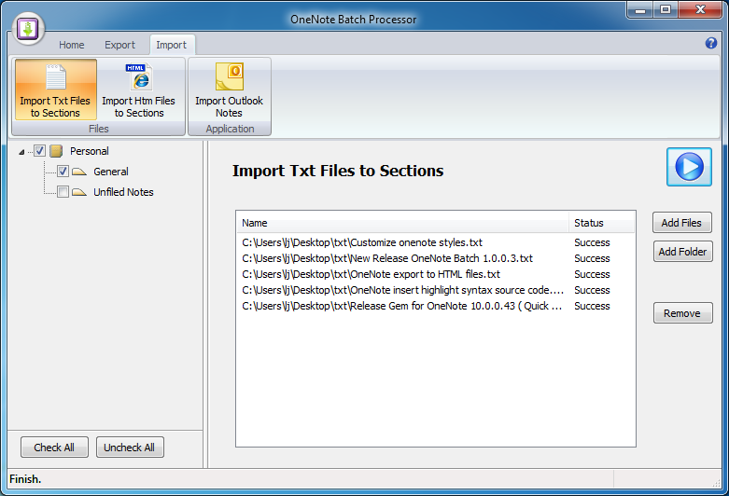Minimize the OneNote Batch Processor window
The height and width of the screenshot is (496, 729).
pos(640,9)
